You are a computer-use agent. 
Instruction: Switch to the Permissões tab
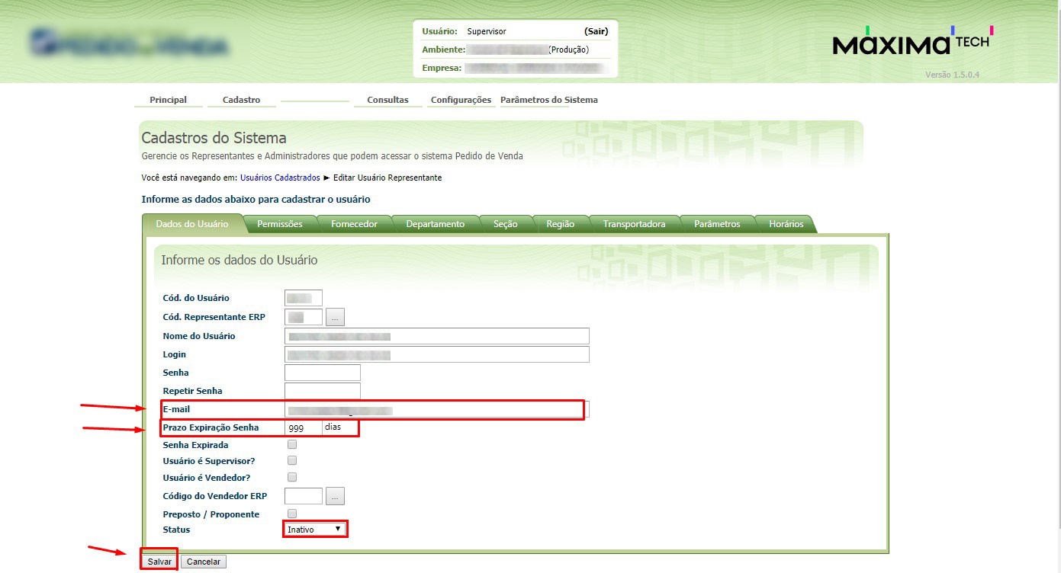[x=279, y=224]
